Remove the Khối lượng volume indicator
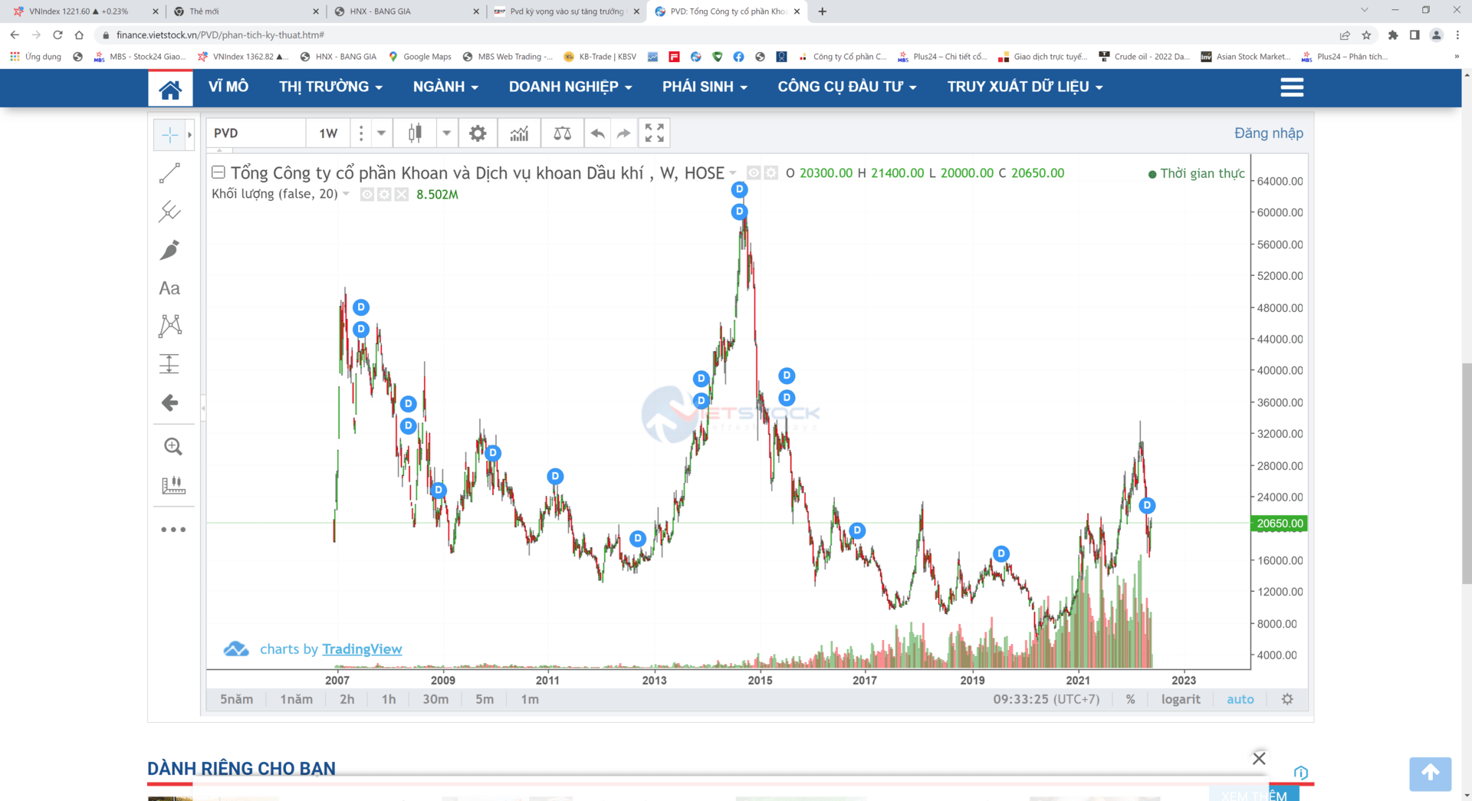1472x801 pixels. [401, 195]
